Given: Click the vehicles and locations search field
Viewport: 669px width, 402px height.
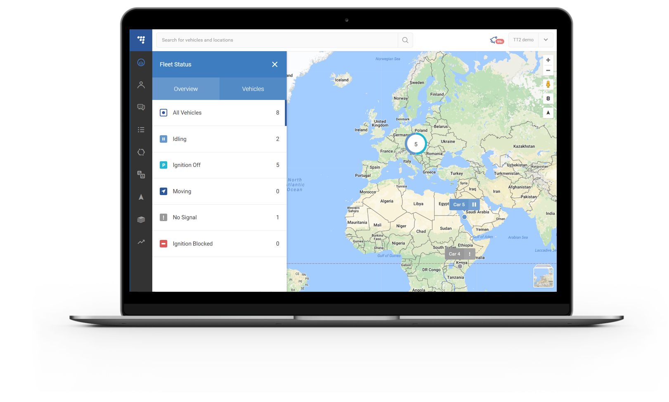Looking at the screenshot, I should point(277,40).
